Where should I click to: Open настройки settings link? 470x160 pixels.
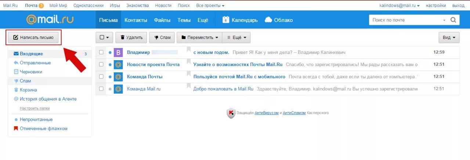point(436,6)
